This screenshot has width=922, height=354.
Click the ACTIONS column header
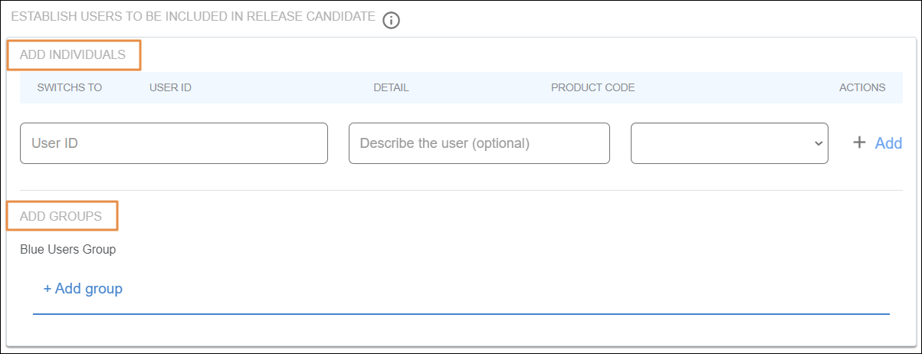[x=862, y=87]
